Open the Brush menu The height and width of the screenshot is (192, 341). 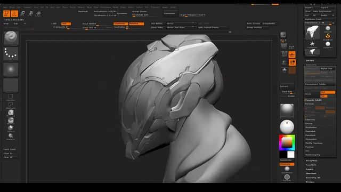click(12, 7)
